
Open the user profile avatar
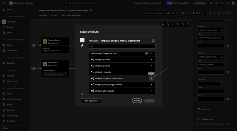(x=233, y=3)
